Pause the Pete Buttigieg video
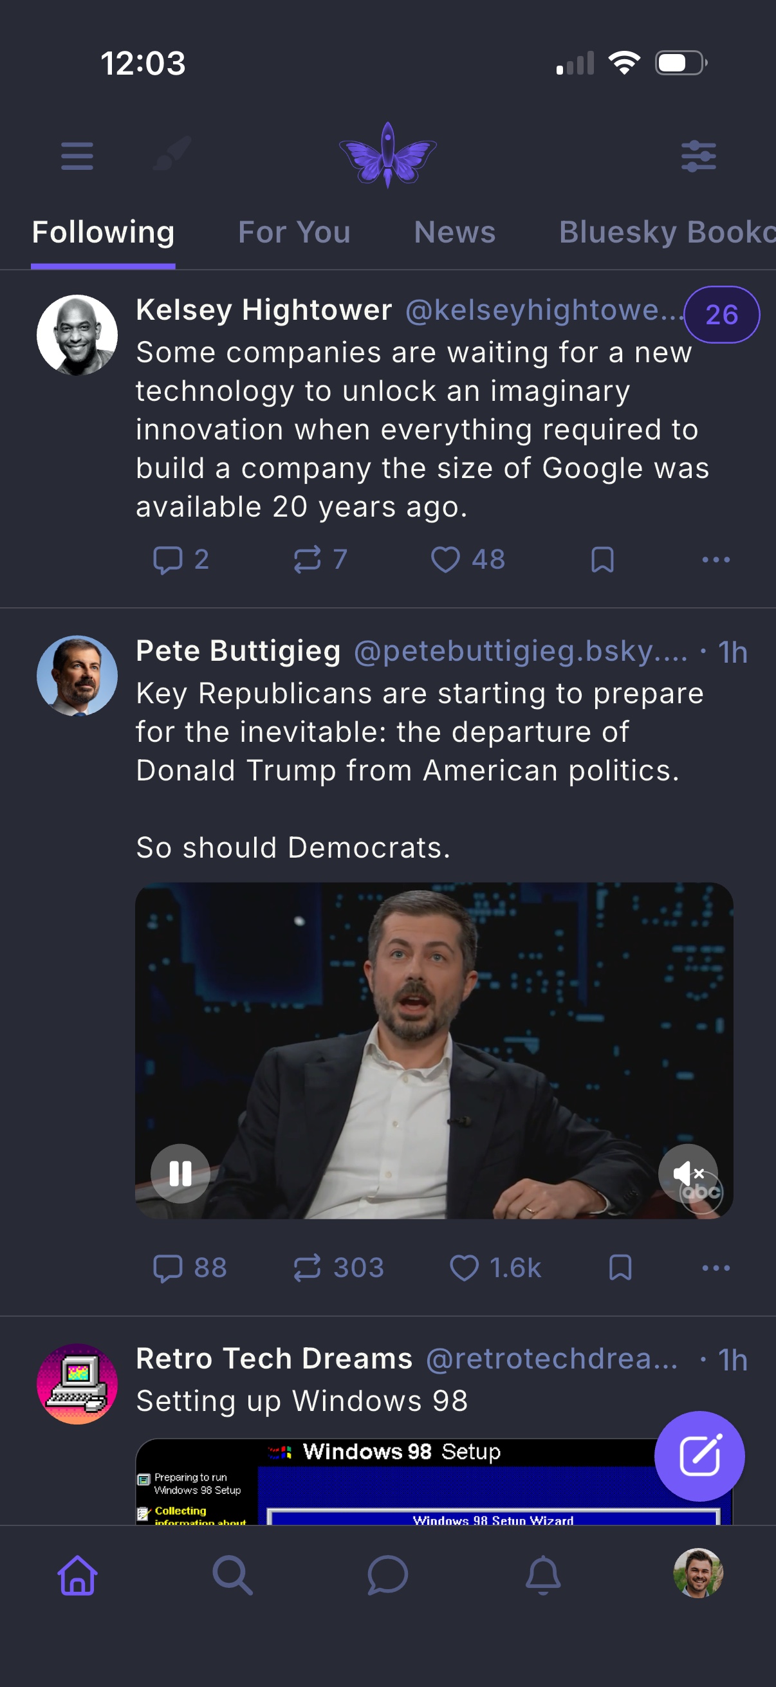Viewport: 776px width, 1687px height. tap(180, 1173)
